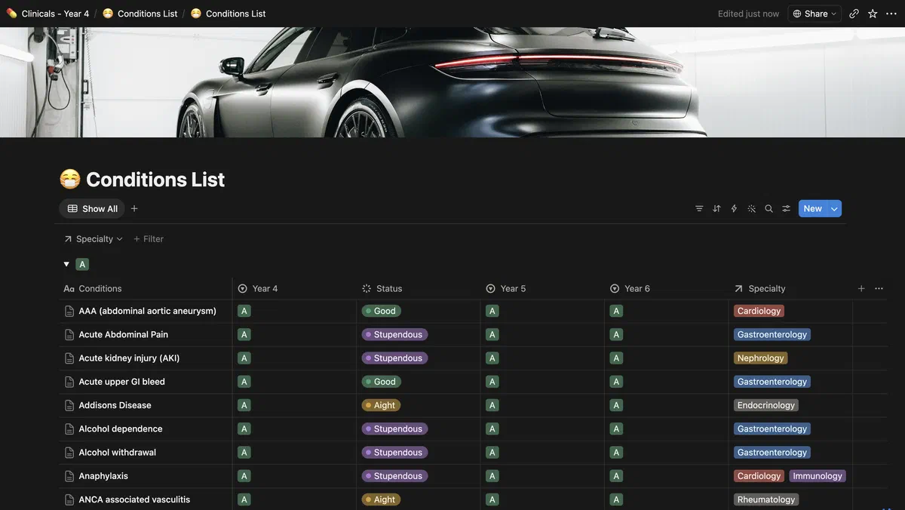Viewport: 905px width, 510px height.
Task: Select the Show All view tab
Action: click(92, 209)
